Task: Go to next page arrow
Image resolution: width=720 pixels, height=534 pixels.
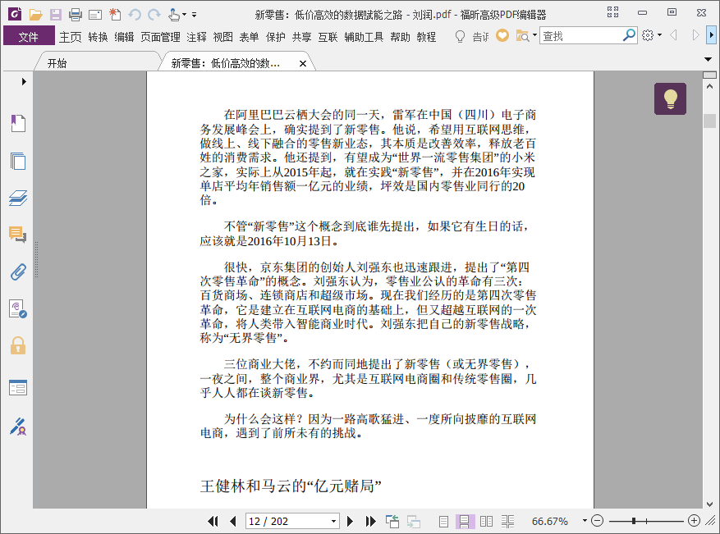Action: pyautogui.click(x=350, y=521)
